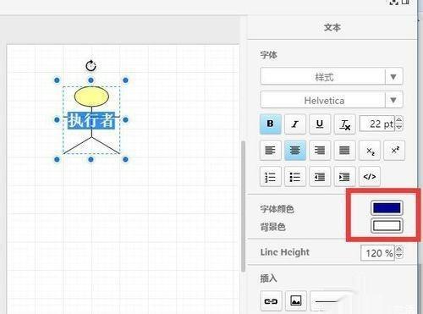Decrease font size with down stepper
423x314 pixels.
click(399, 128)
